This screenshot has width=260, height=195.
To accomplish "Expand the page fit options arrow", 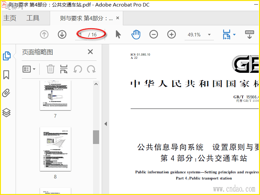I will [x=234, y=35].
